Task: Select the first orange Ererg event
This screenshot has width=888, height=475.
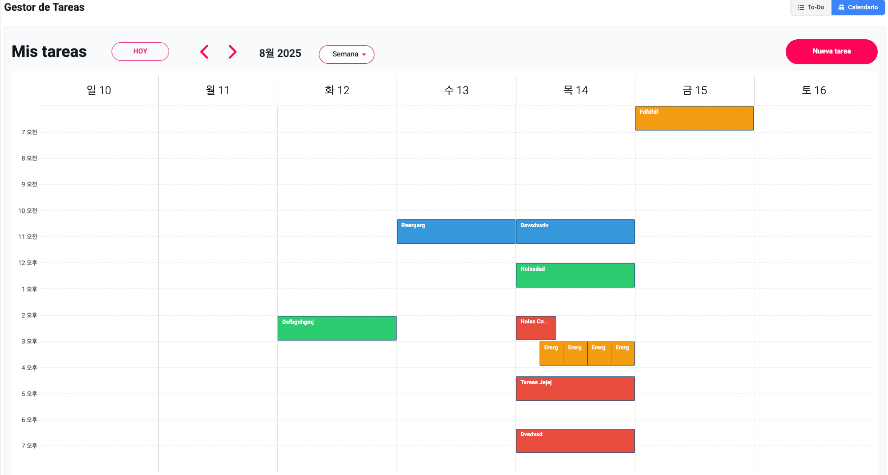Action: point(551,354)
